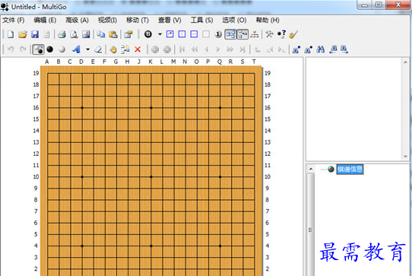Open print preview with the magnifier page icon
The image size is (412, 276).
[x=74, y=34]
